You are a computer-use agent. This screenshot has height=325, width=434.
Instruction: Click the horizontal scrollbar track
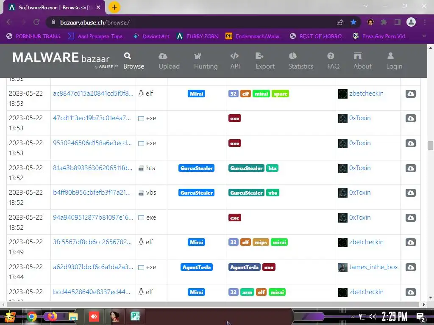pos(213,305)
